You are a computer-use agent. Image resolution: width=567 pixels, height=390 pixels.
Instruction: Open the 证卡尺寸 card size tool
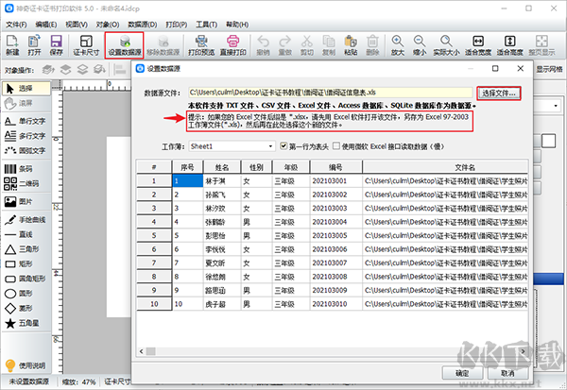point(86,45)
